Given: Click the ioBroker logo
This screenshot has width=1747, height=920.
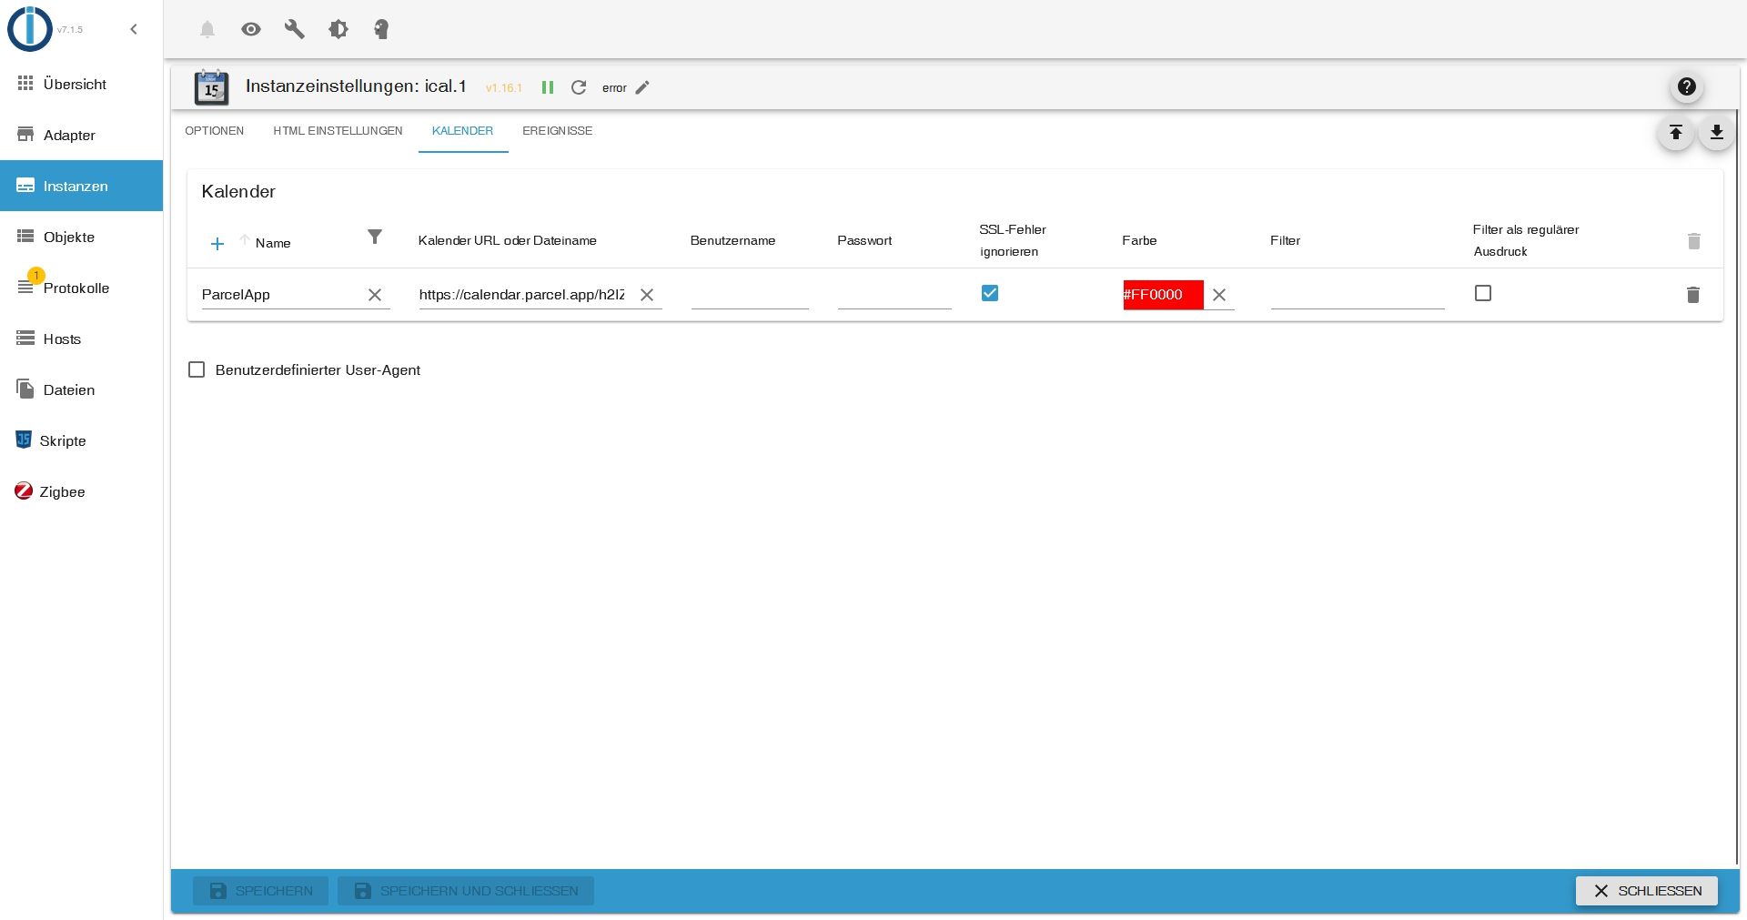Looking at the screenshot, I should tap(30, 28).
